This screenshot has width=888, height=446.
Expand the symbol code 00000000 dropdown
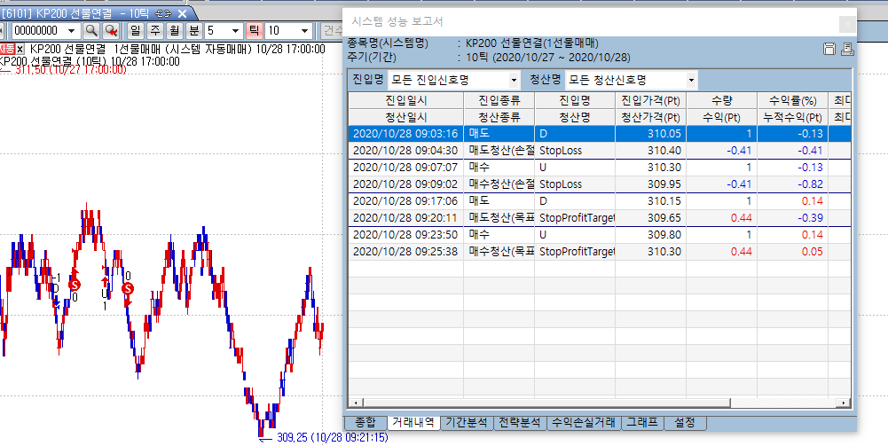click(73, 30)
